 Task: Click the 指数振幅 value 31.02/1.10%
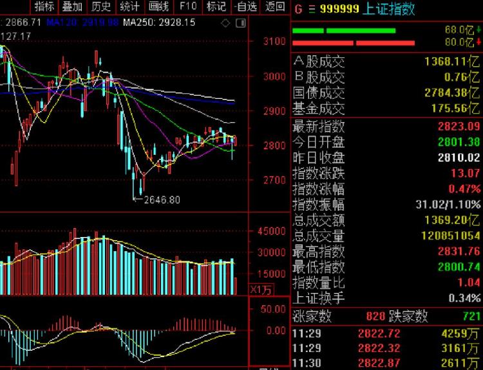coord(448,204)
